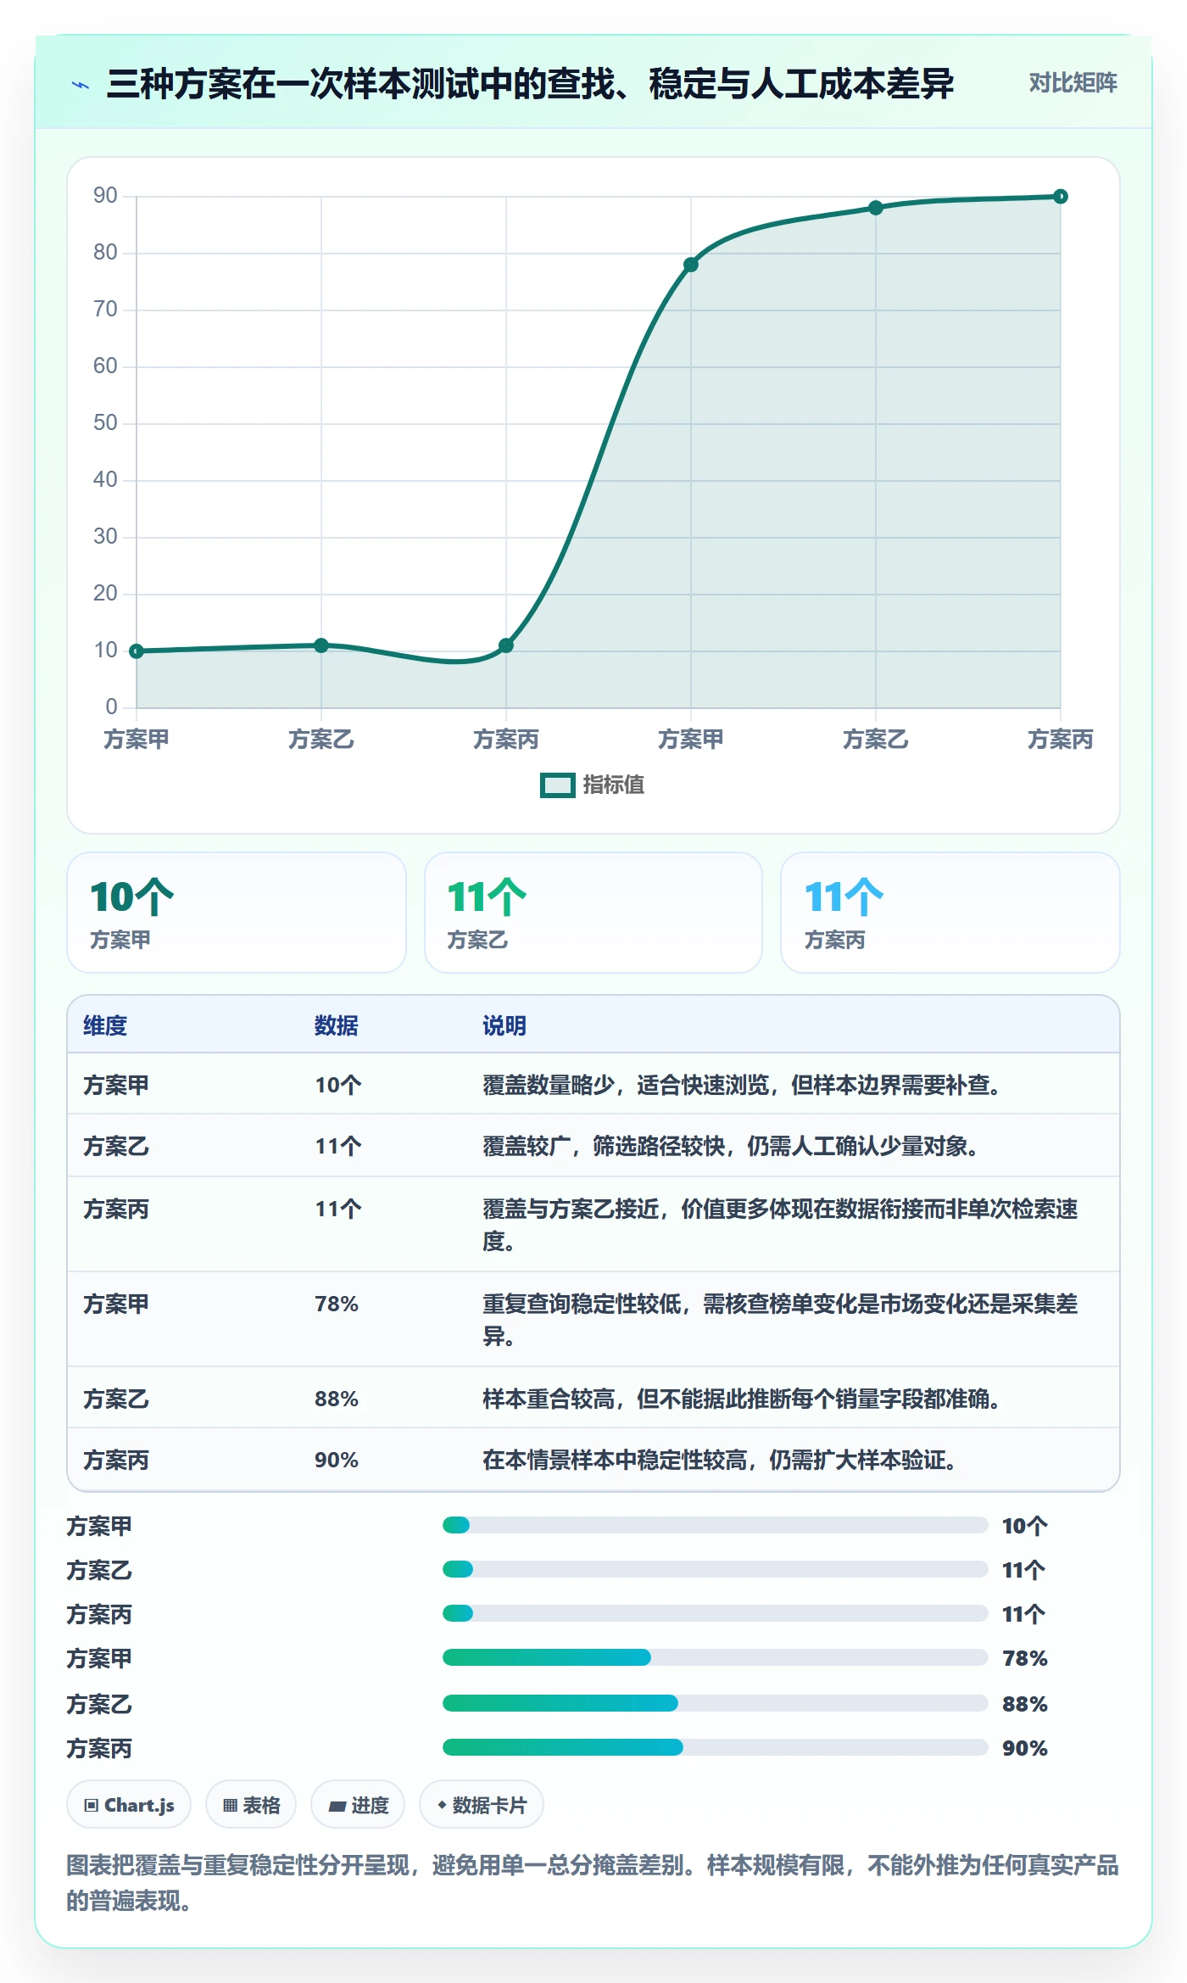Click the 说明 column header

coord(504,1026)
